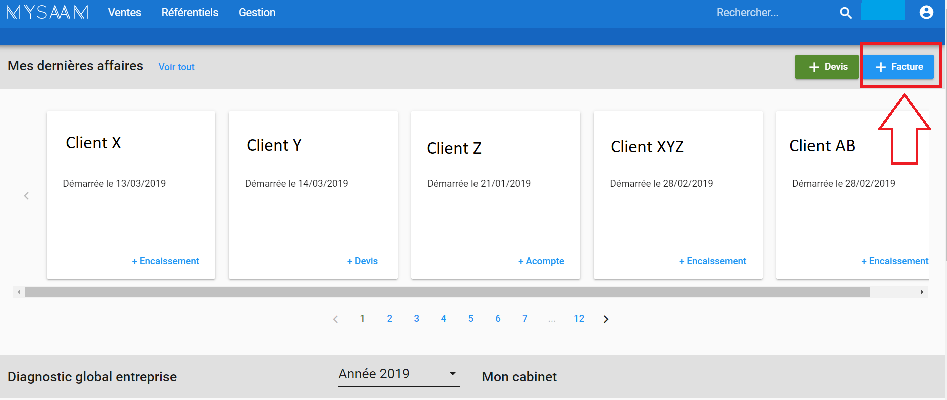This screenshot has height=400, width=947.
Task: Click the left carousel chevron beside Client X
Action: coord(26,196)
